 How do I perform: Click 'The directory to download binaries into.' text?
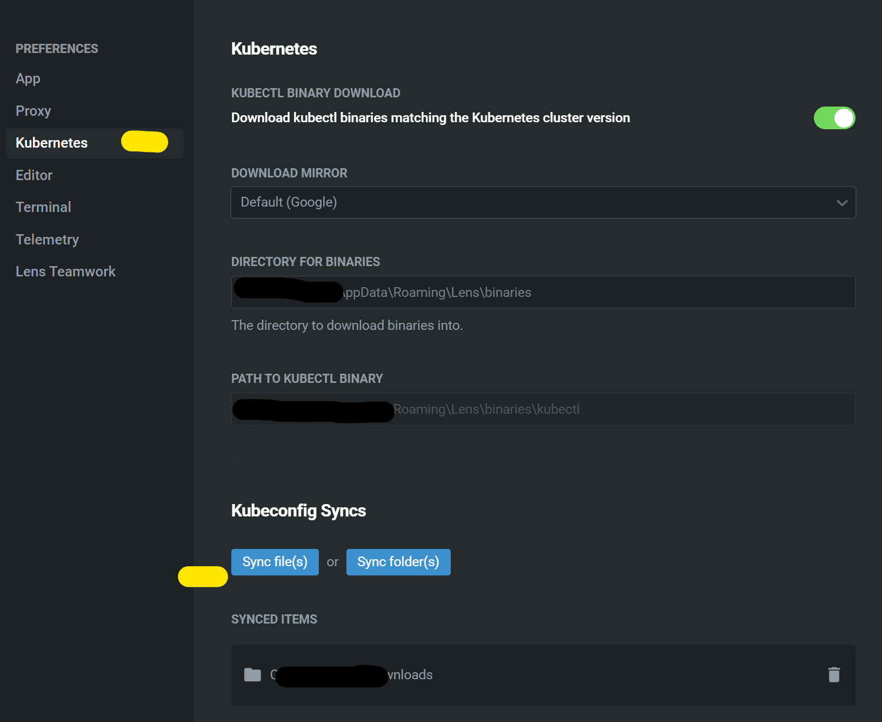(347, 326)
